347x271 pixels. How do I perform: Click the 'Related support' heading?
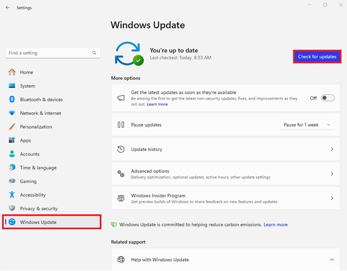click(x=128, y=242)
